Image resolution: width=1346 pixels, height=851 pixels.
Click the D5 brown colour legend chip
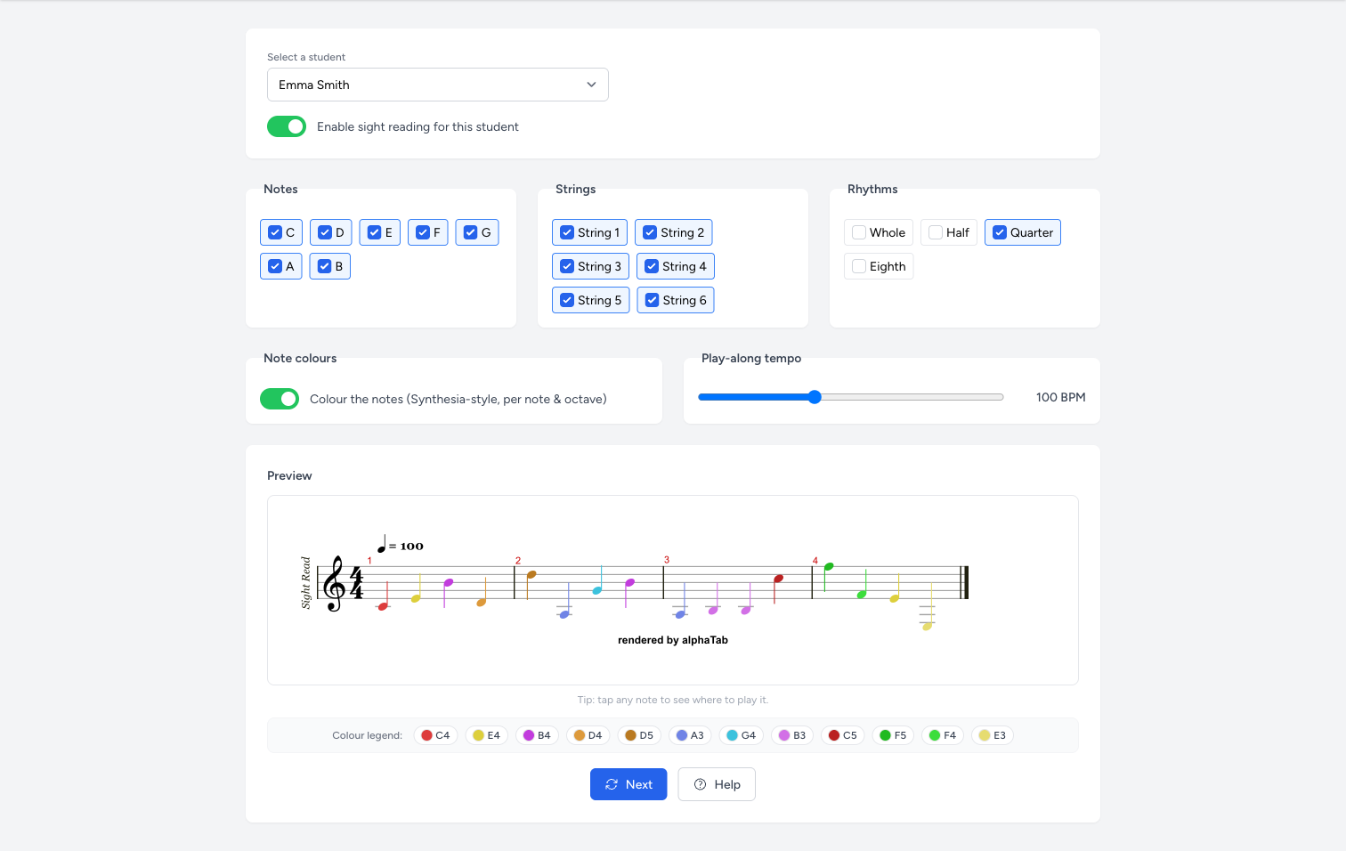(639, 735)
